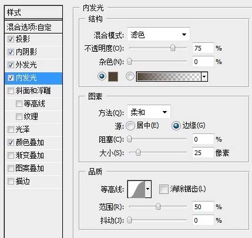Click the 杂色 slider handle
The height and width of the screenshot is (238, 252).
click(x=129, y=62)
